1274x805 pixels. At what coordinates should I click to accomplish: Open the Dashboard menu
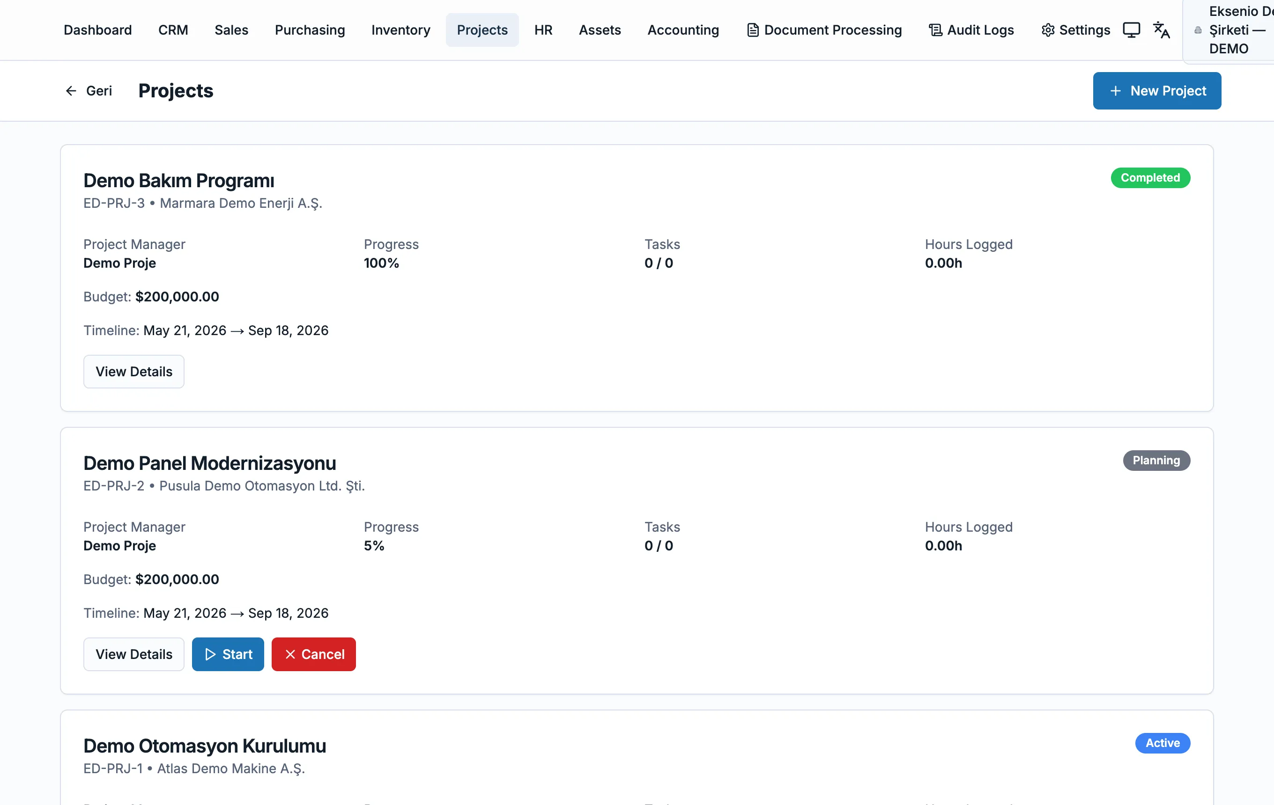(x=98, y=30)
